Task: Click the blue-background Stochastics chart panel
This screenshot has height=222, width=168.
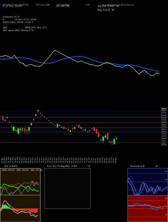Action: (x=148, y=182)
